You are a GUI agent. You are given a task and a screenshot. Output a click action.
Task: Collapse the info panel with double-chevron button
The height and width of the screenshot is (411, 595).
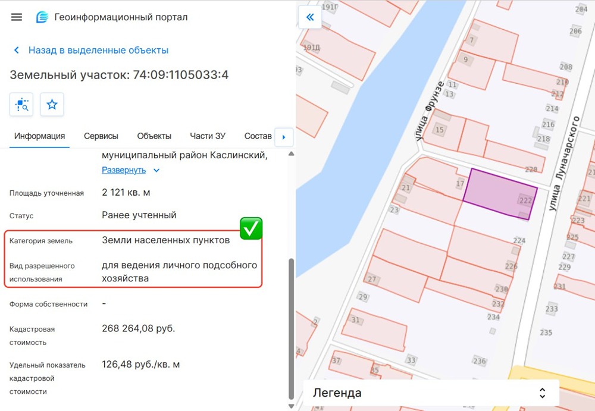(310, 17)
